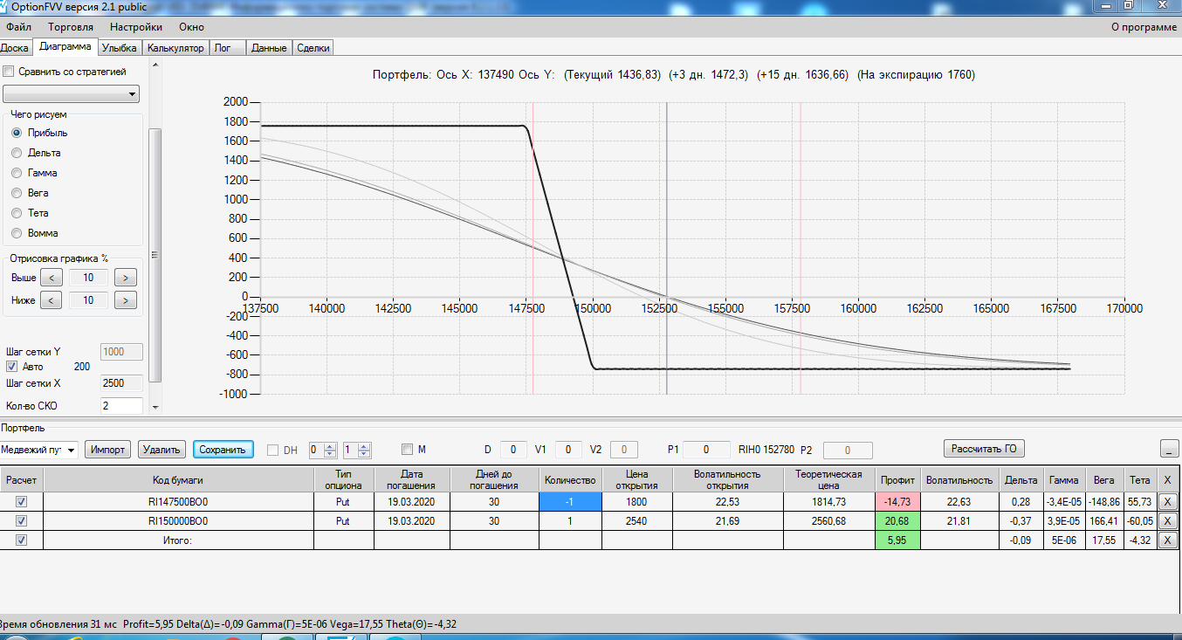
Task: Click the opening volatility cell 22,53
Action: coord(728,502)
